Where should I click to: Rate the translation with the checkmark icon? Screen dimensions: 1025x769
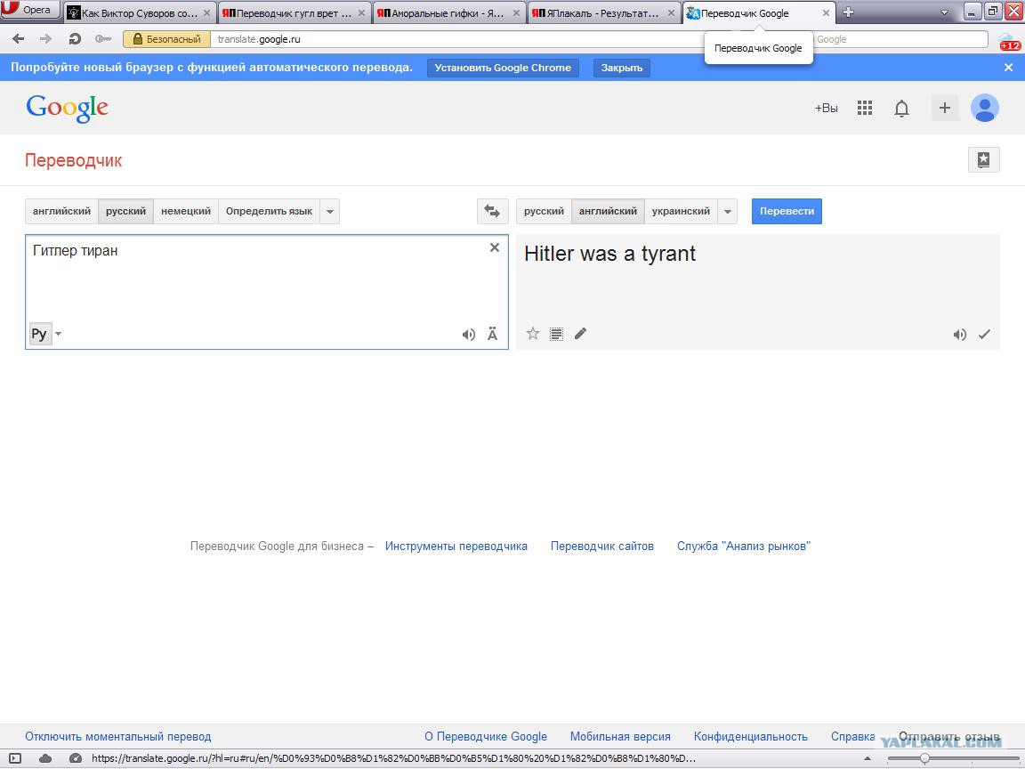point(984,335)
